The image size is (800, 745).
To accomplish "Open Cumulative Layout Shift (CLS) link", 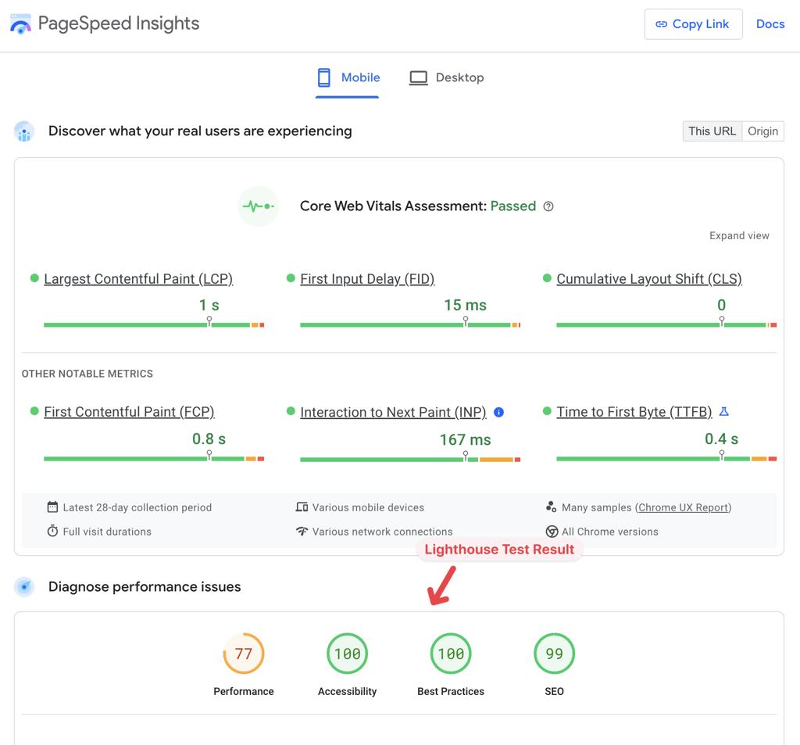I will pyautogui.click(x=649, y=279).
